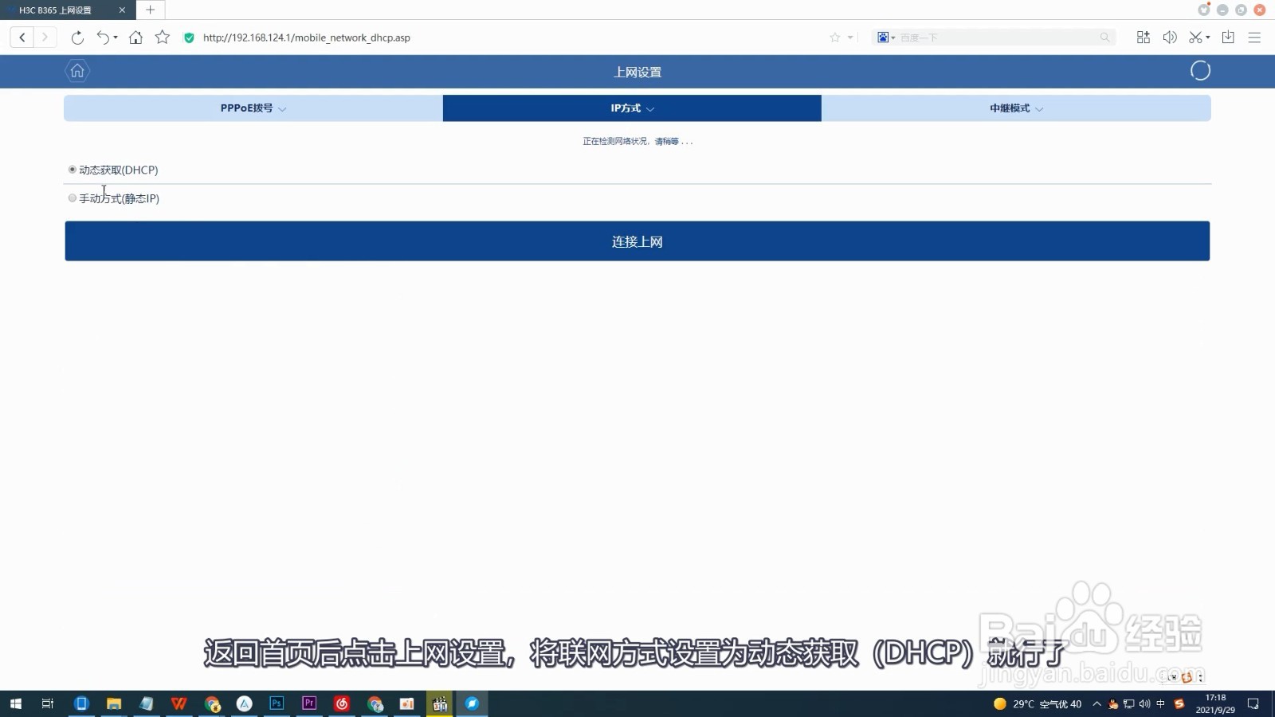Open the notification center icon
The width and height of the screenshot is (1275, 717).
[1253, 703]
